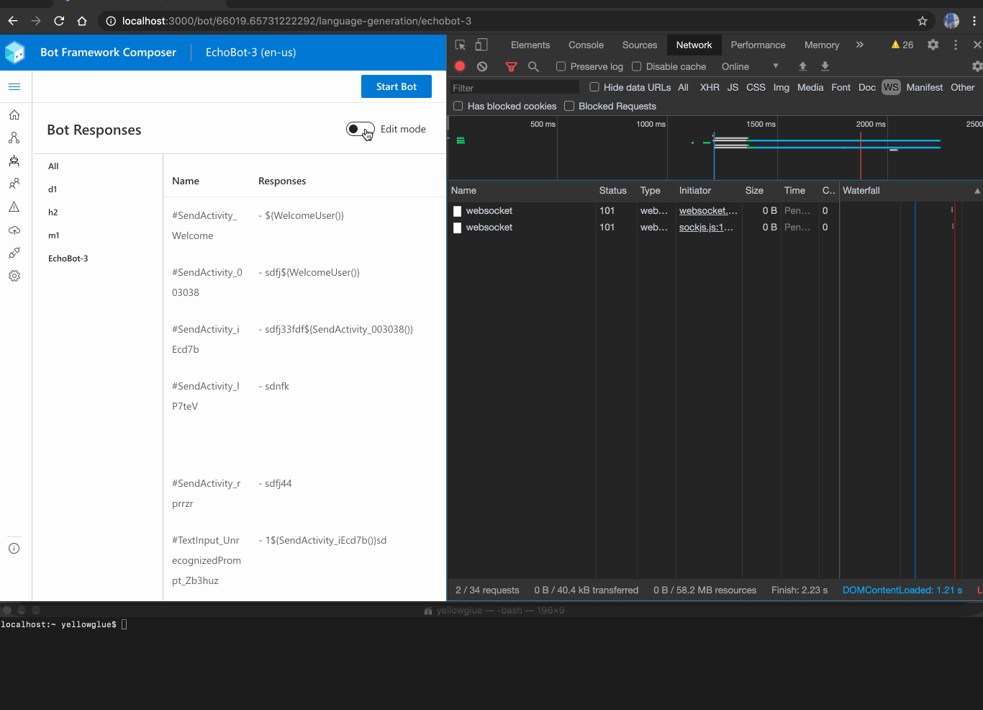983x710 pixels.
Task: Sort by Waterfall column arrow
Action: tap(977, 191)
